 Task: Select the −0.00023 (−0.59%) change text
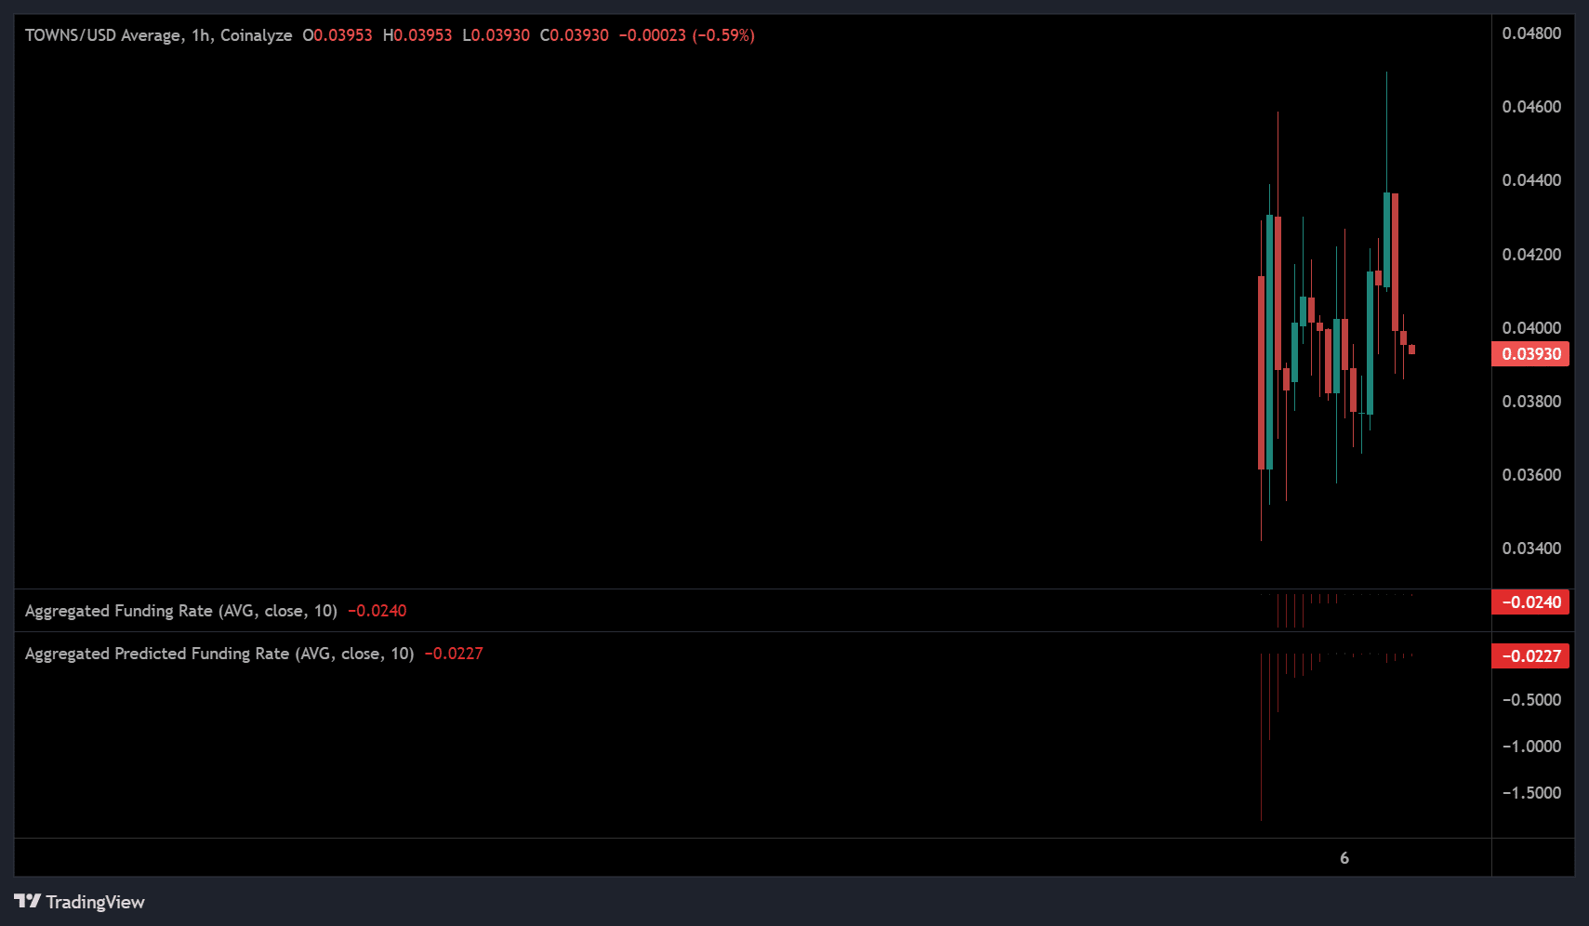tap(687, 35)
